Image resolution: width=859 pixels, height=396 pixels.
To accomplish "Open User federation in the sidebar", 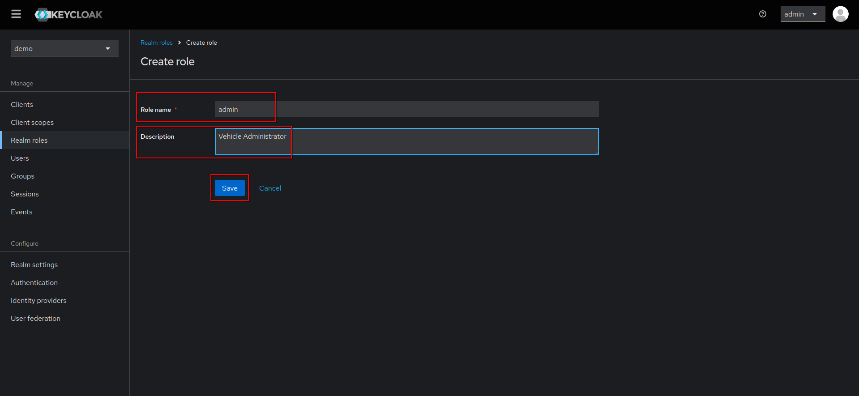I will pos(65,318).
